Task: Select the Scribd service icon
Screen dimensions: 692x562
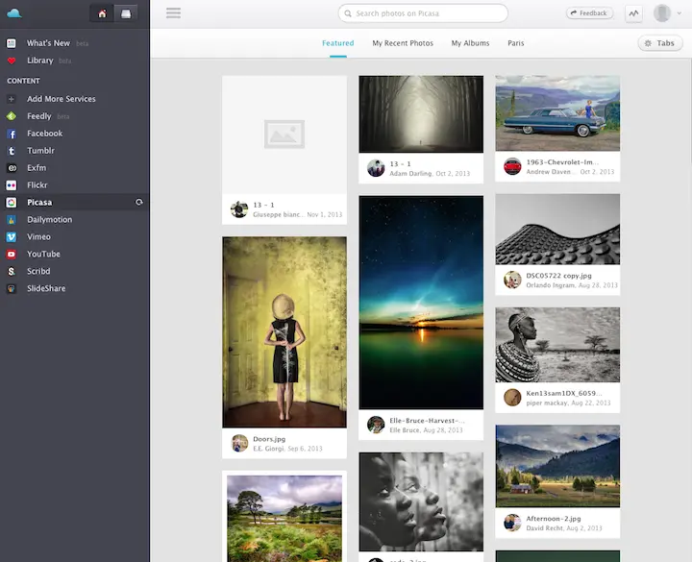Action: point(12,271)
